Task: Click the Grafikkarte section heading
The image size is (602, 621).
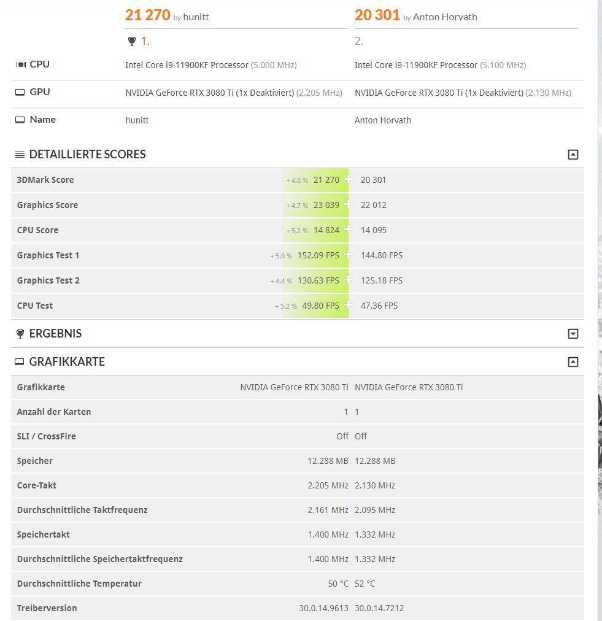Action: [67, 362]
